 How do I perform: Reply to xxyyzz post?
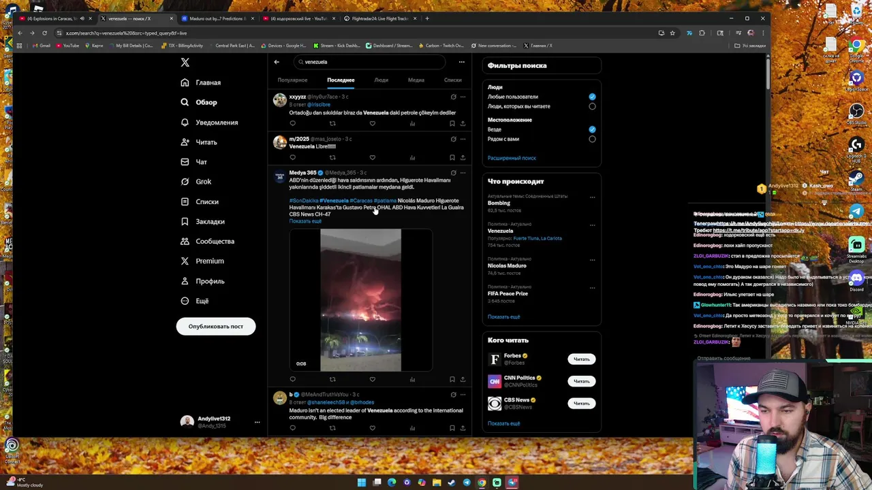click(x=292, y=123)
